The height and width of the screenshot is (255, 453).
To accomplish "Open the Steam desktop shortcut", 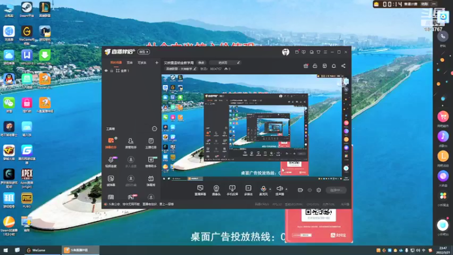I will tap(27, 10).
